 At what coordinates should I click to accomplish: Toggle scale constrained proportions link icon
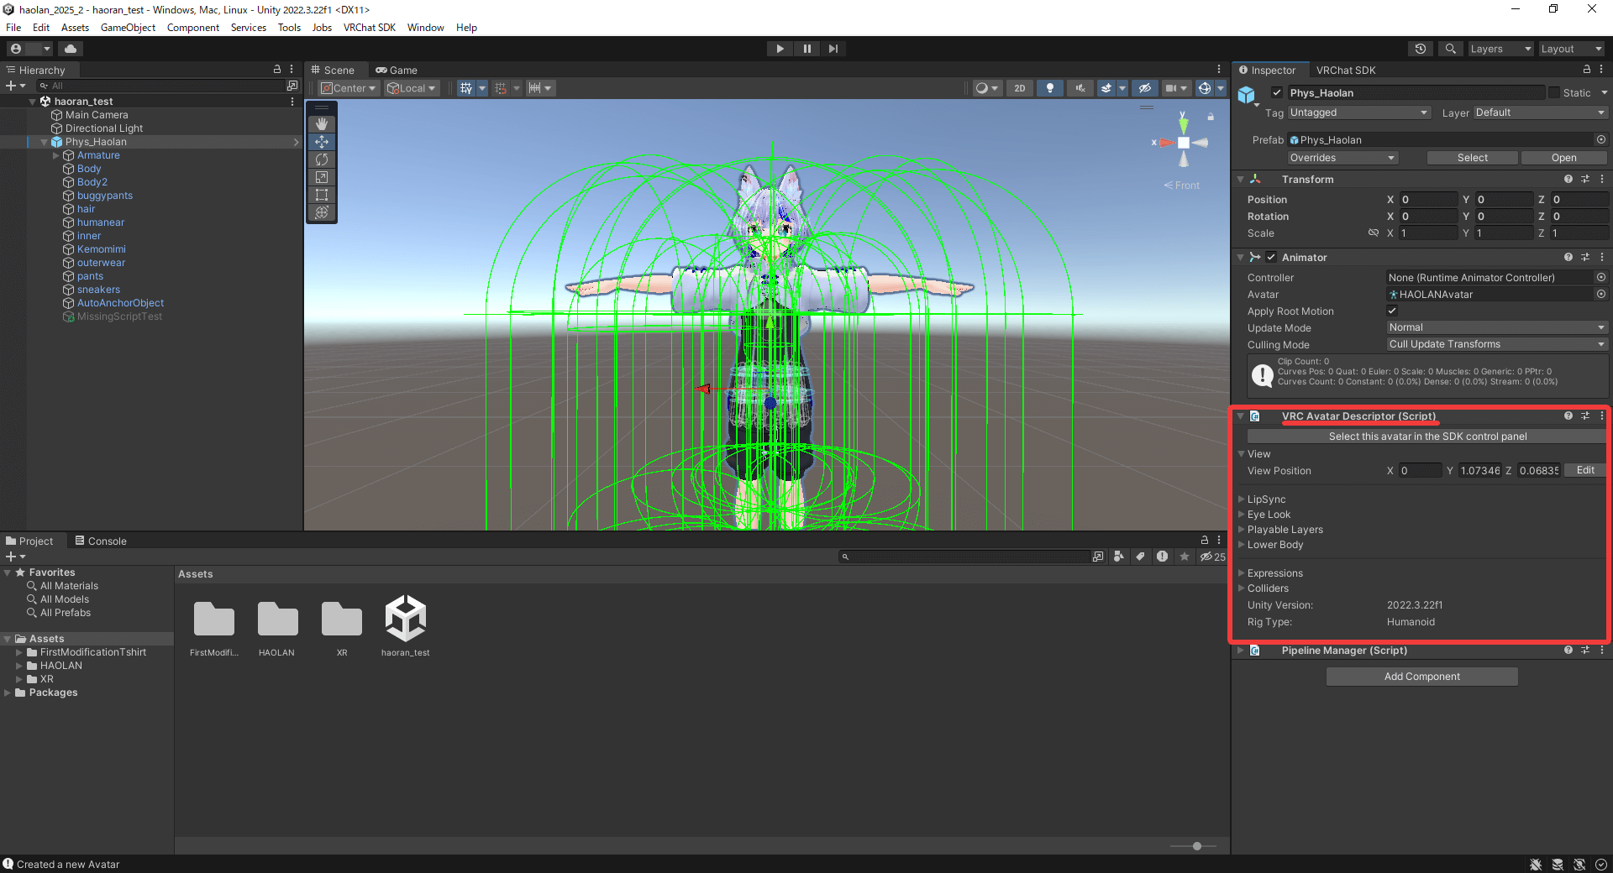pos(1374,233)
